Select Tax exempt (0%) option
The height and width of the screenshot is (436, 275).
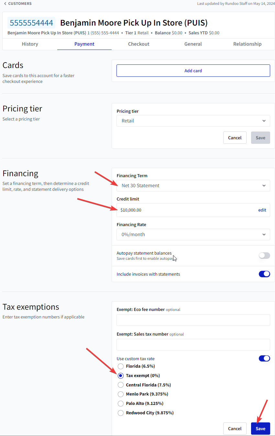point(121,376)
